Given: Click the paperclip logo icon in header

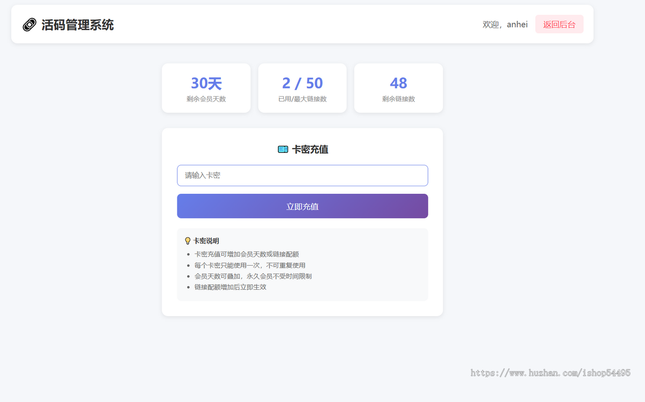Looking at the screenshot, I should click(x=30, y=25).
